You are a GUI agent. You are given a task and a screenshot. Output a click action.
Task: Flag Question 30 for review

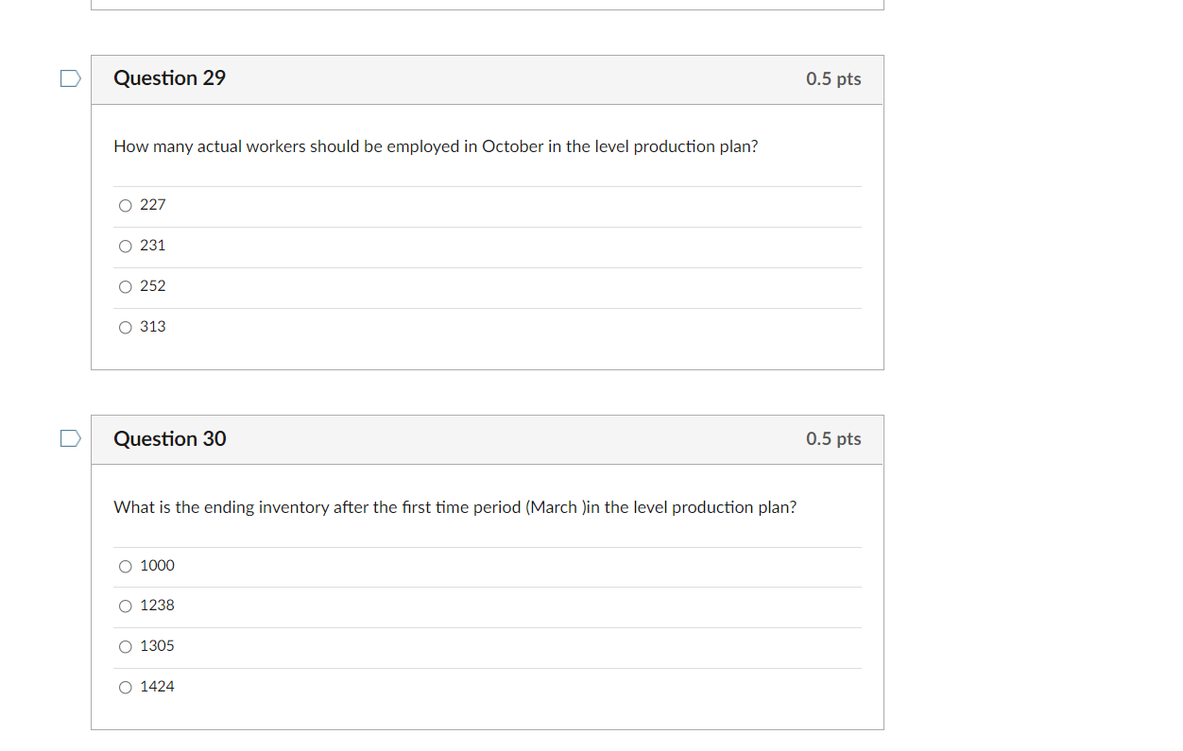[x=70, y=438]
